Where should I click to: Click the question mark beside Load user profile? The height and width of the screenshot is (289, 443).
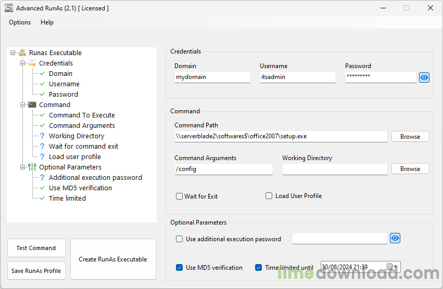tap(42, 157)
